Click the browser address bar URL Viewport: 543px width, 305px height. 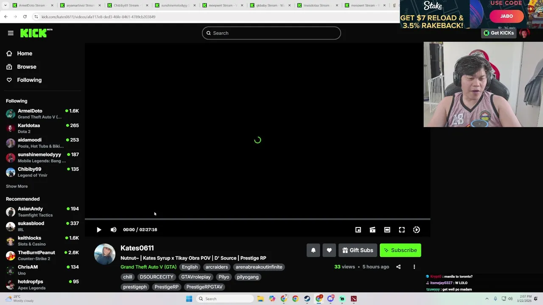pos(98,17)
